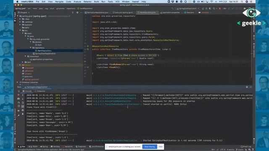Open Run panel settings gear

(x=247, y=87)
